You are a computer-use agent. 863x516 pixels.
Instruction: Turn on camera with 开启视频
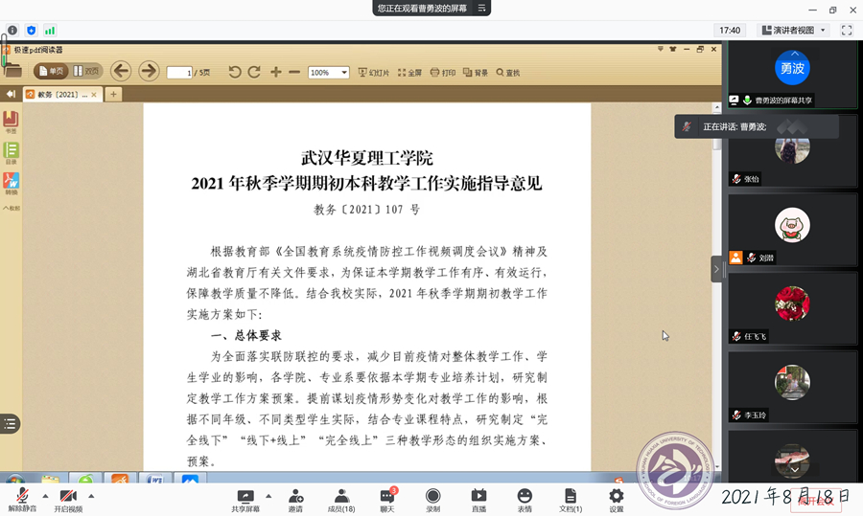point(68,496)
